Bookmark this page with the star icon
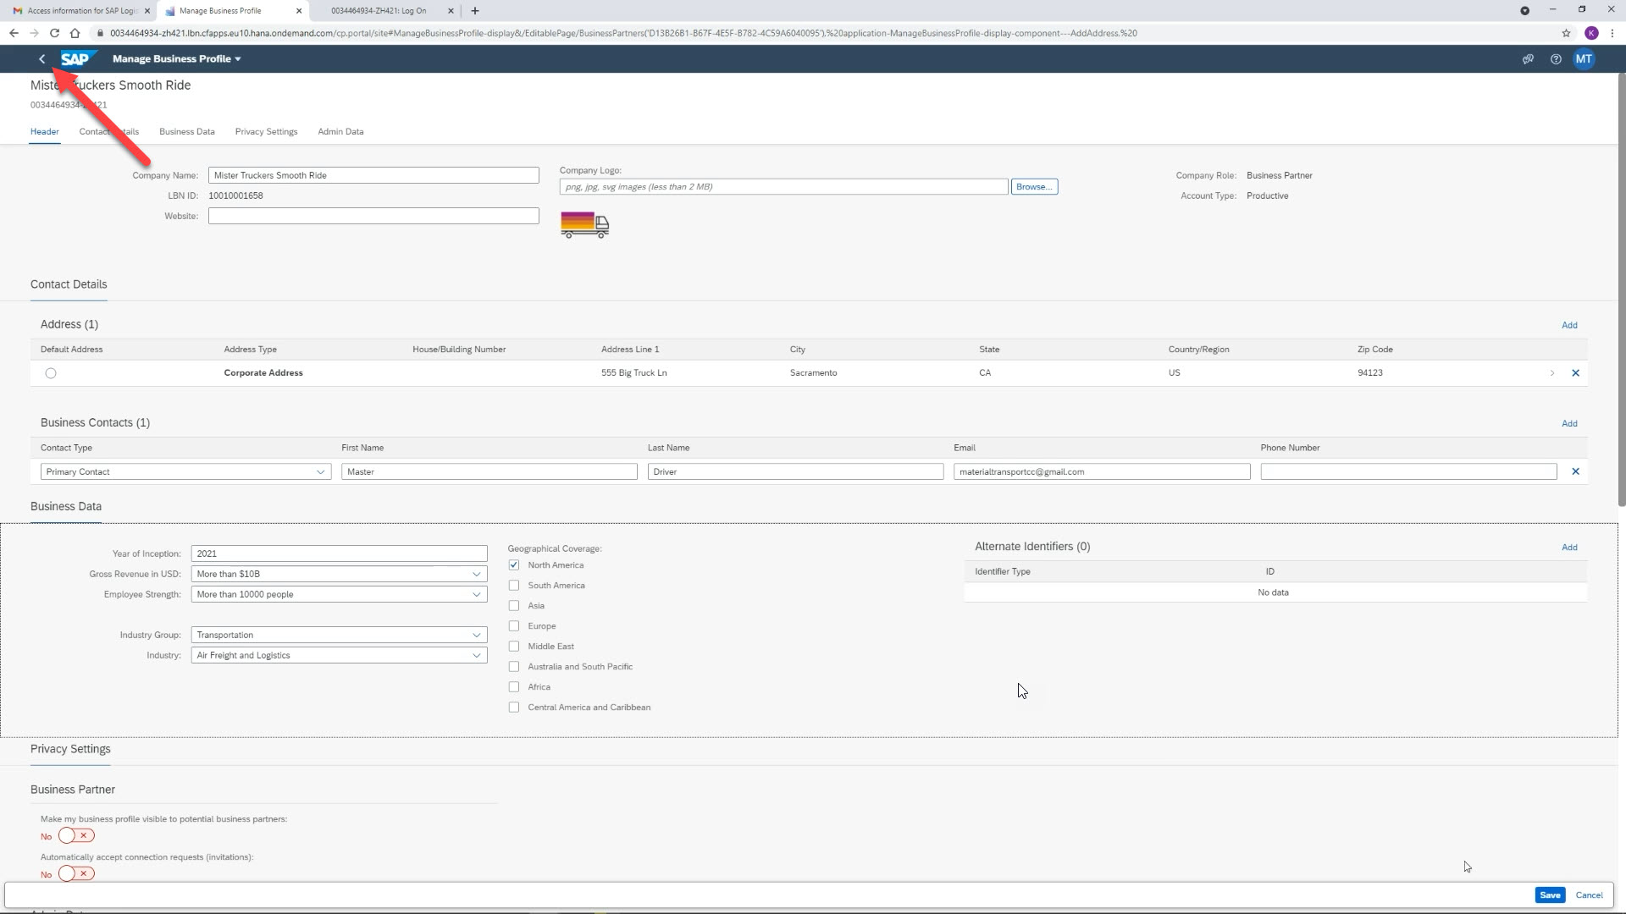 pyautogui.click(x=1566, y=33)
